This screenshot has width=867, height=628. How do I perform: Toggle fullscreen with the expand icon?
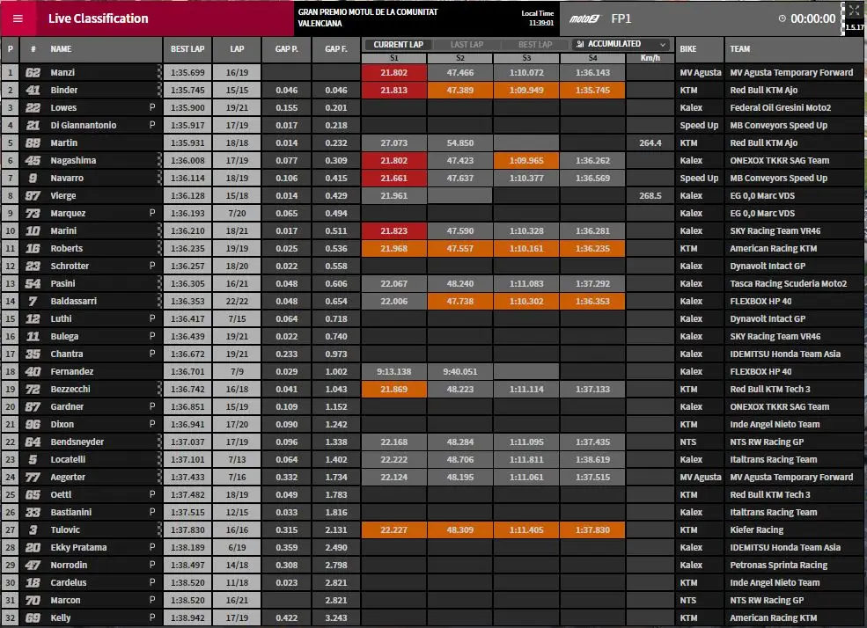tap(854, 11)
